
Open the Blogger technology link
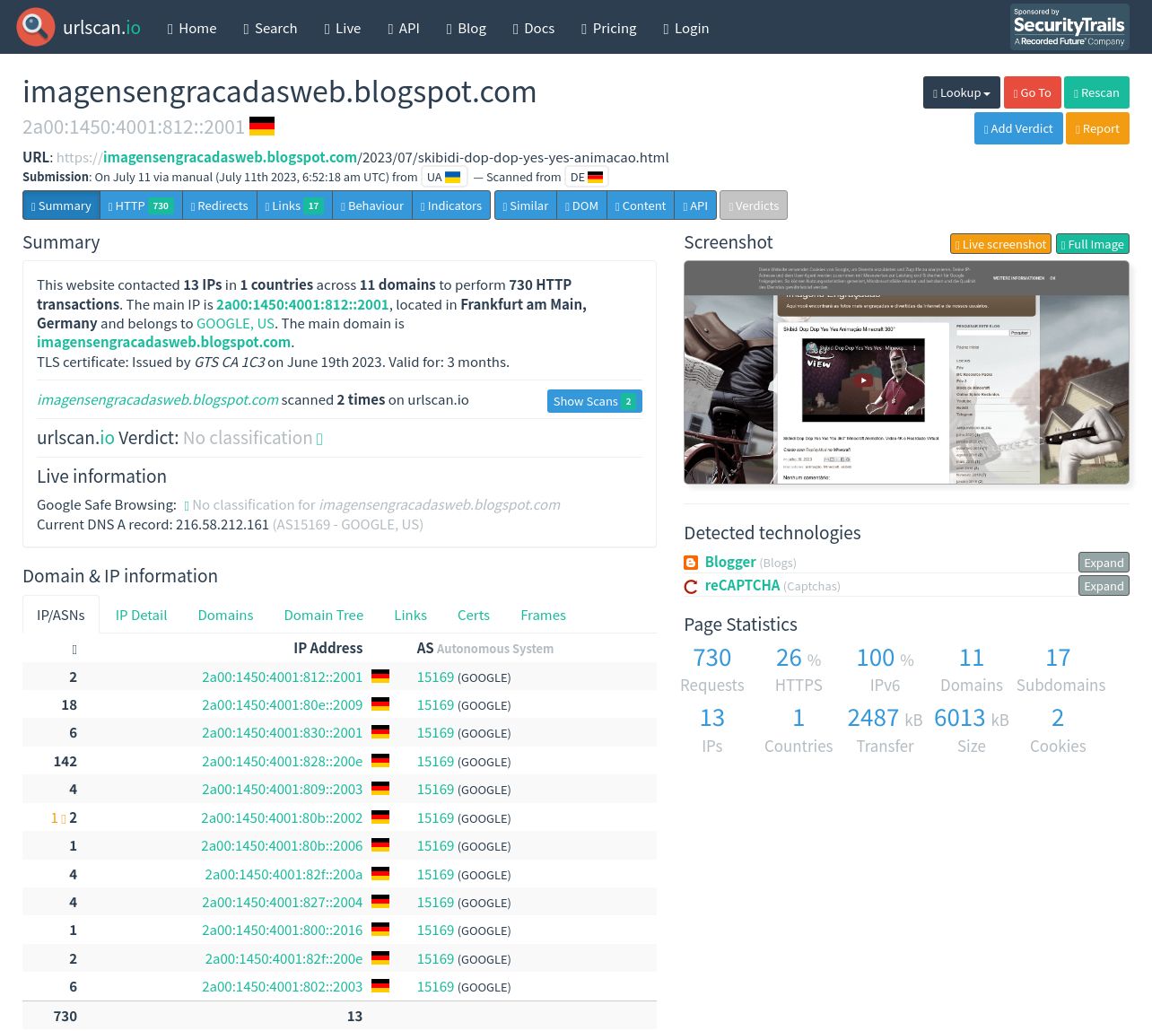(x=730, y=562)
